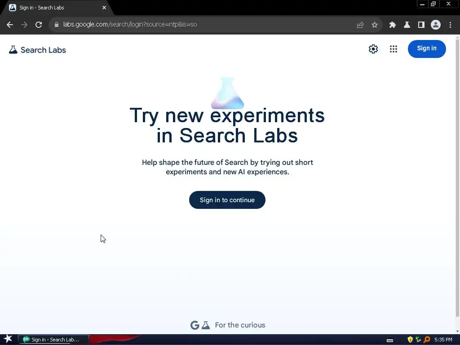460x345 pixels.
Task: Open the yellow shield tray icon
Action: pos(410,340)
